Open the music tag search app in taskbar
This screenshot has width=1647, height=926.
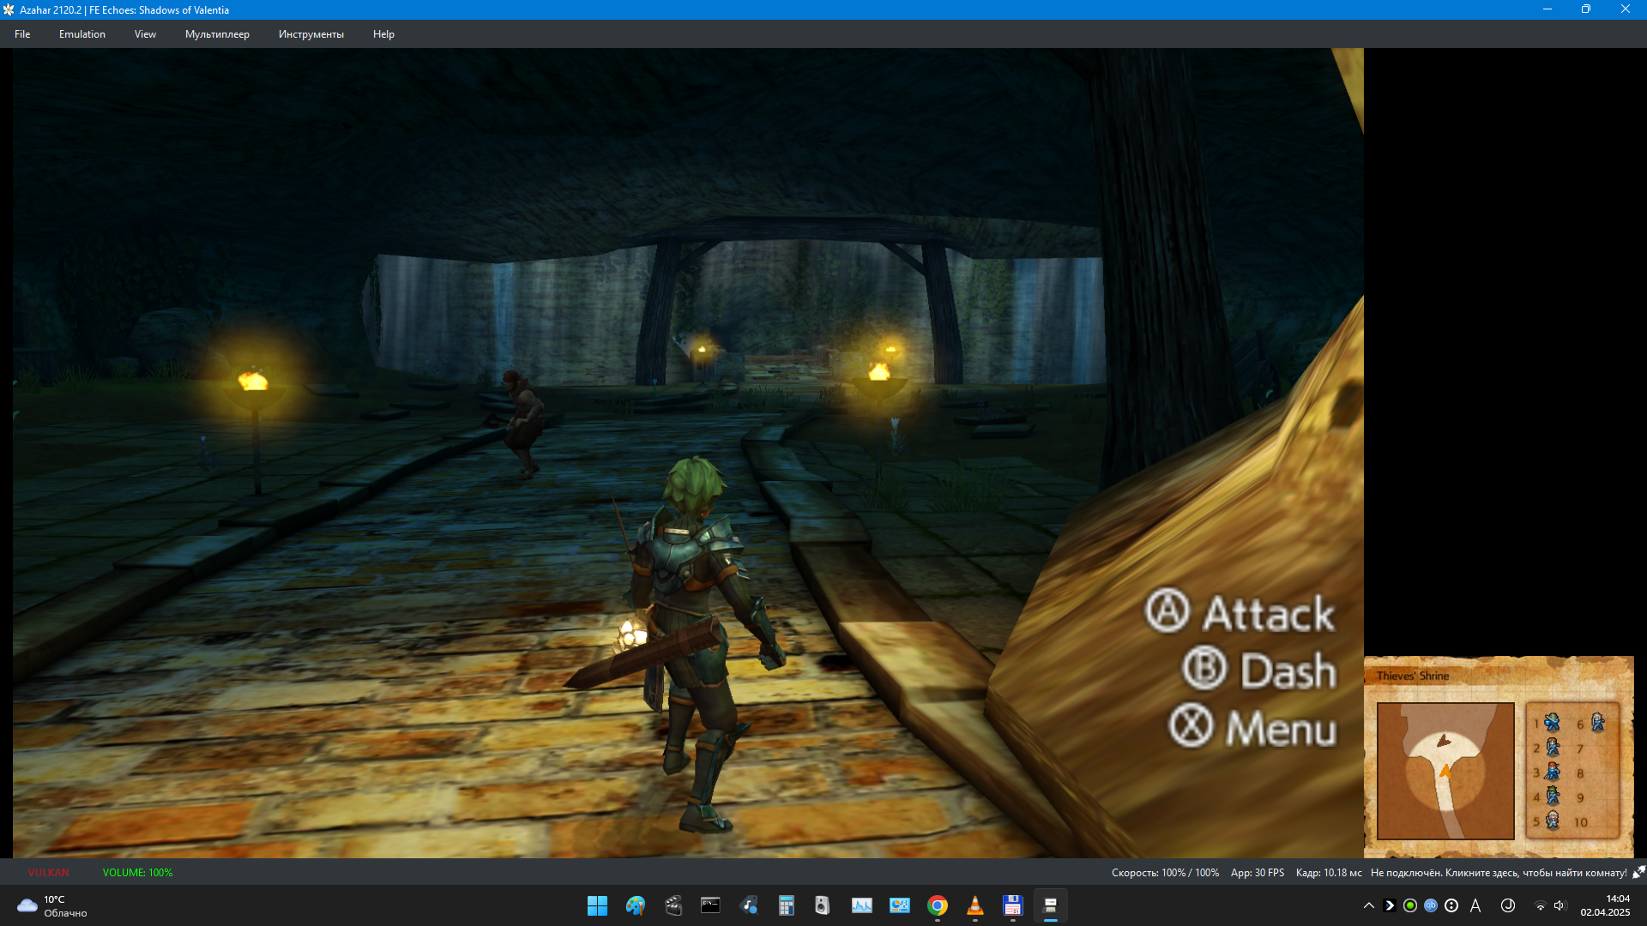(x=749, y=905)
